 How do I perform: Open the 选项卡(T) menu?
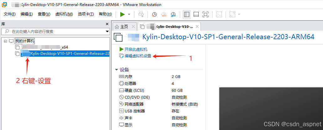coord(86,14)
